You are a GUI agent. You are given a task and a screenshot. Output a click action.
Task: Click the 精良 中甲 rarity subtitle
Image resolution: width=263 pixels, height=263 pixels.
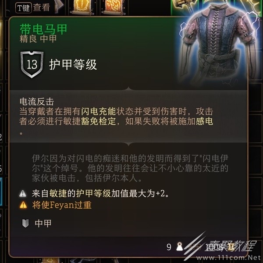38,39
